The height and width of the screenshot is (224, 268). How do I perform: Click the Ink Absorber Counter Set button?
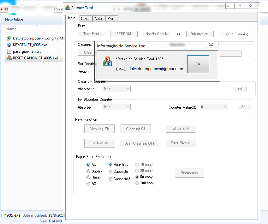(244, 107)
